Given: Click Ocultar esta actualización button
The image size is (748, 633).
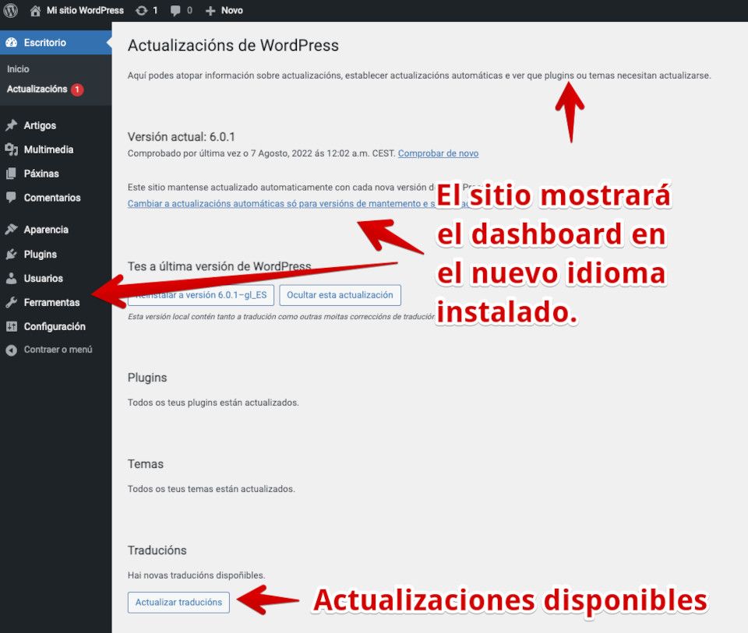Looking at the screenshot, I should tap(340, 295).
